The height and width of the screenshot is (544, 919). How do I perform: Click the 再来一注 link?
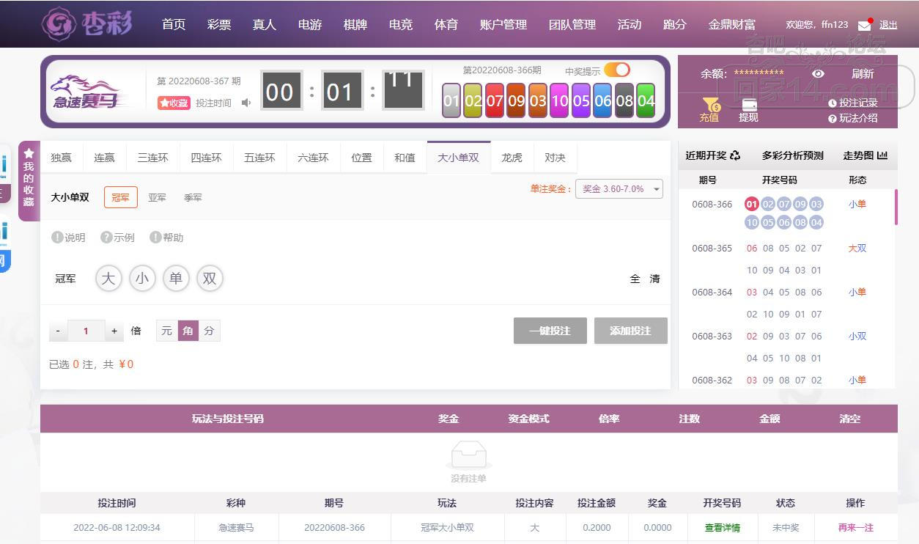(855, 527)
